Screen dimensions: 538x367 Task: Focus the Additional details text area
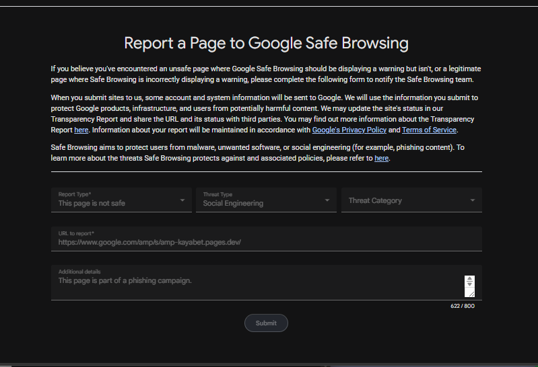click(x=267, y=283)
